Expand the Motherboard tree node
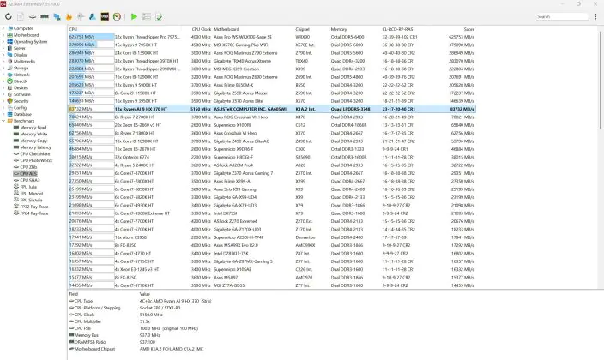The image size is (604, 360). [x=3, y=35]
